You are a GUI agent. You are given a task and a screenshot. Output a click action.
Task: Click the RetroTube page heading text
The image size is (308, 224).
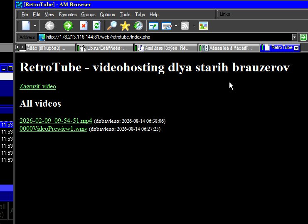pos(155,67)
